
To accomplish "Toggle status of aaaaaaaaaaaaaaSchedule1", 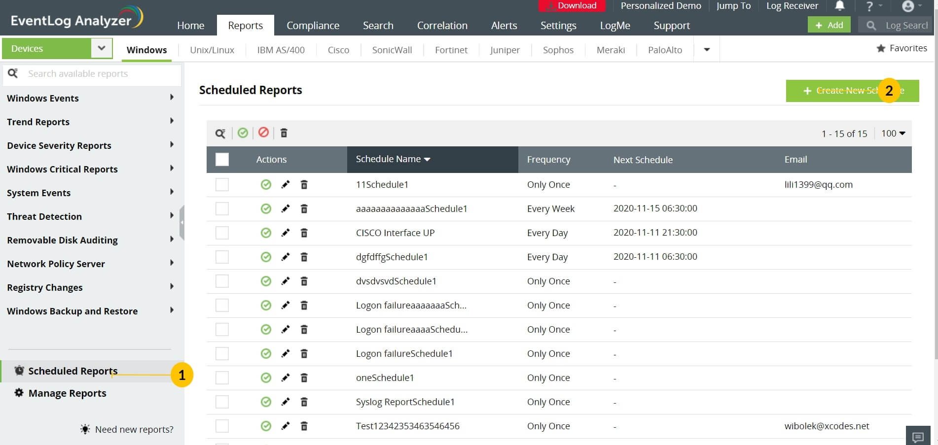I will [x=266, y=209].
